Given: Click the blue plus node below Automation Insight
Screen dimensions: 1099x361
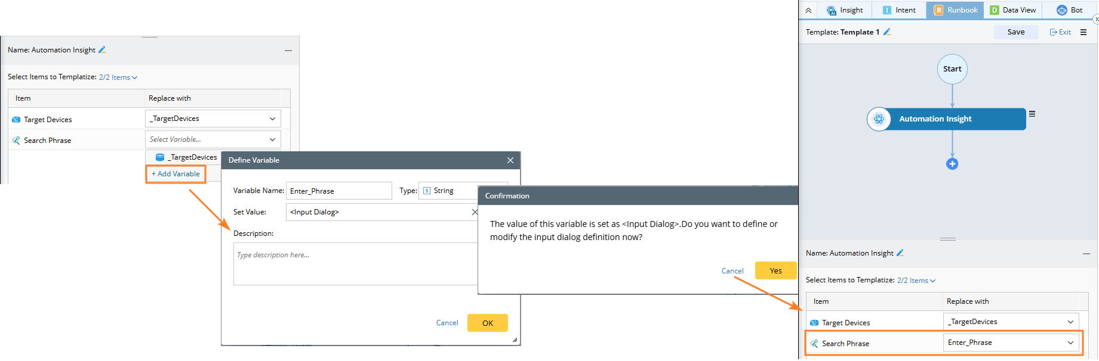Looking at the screenshot, I should coord(952,164).
